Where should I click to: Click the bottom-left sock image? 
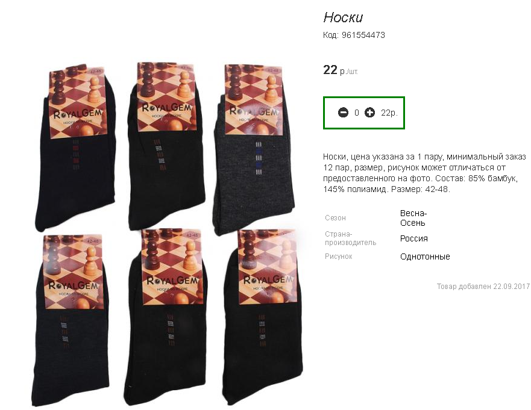coord(72,320)
